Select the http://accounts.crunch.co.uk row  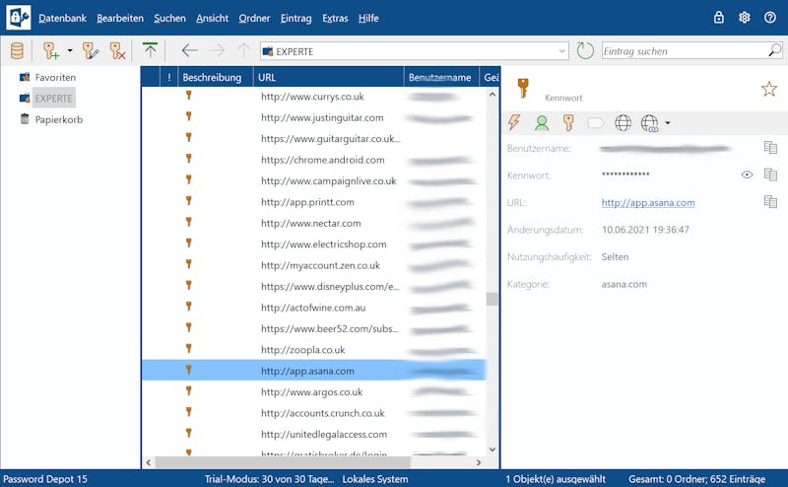(313, 413)
